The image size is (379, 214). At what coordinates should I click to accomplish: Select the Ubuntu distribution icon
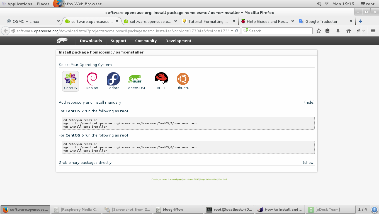(x=183, y=81)
